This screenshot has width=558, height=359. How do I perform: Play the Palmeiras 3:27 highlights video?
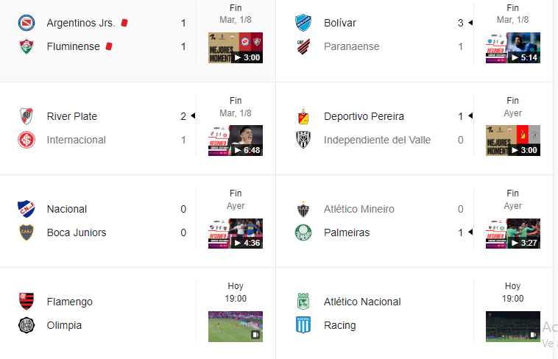coord(513,233)
